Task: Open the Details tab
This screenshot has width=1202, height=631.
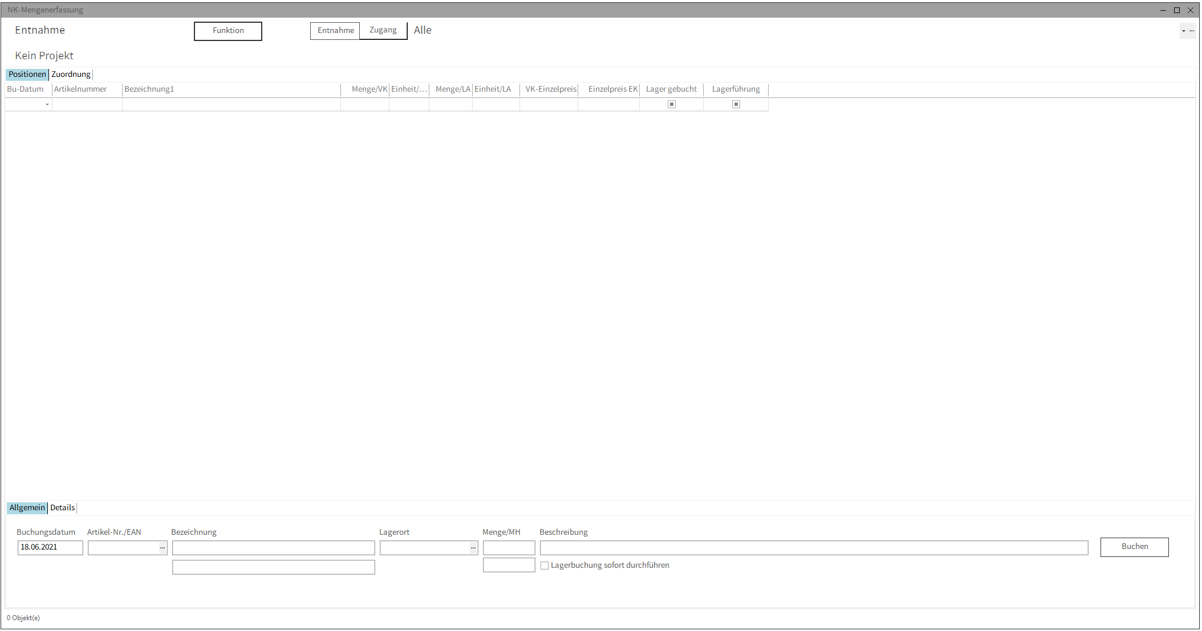Action: coord(62,507)
